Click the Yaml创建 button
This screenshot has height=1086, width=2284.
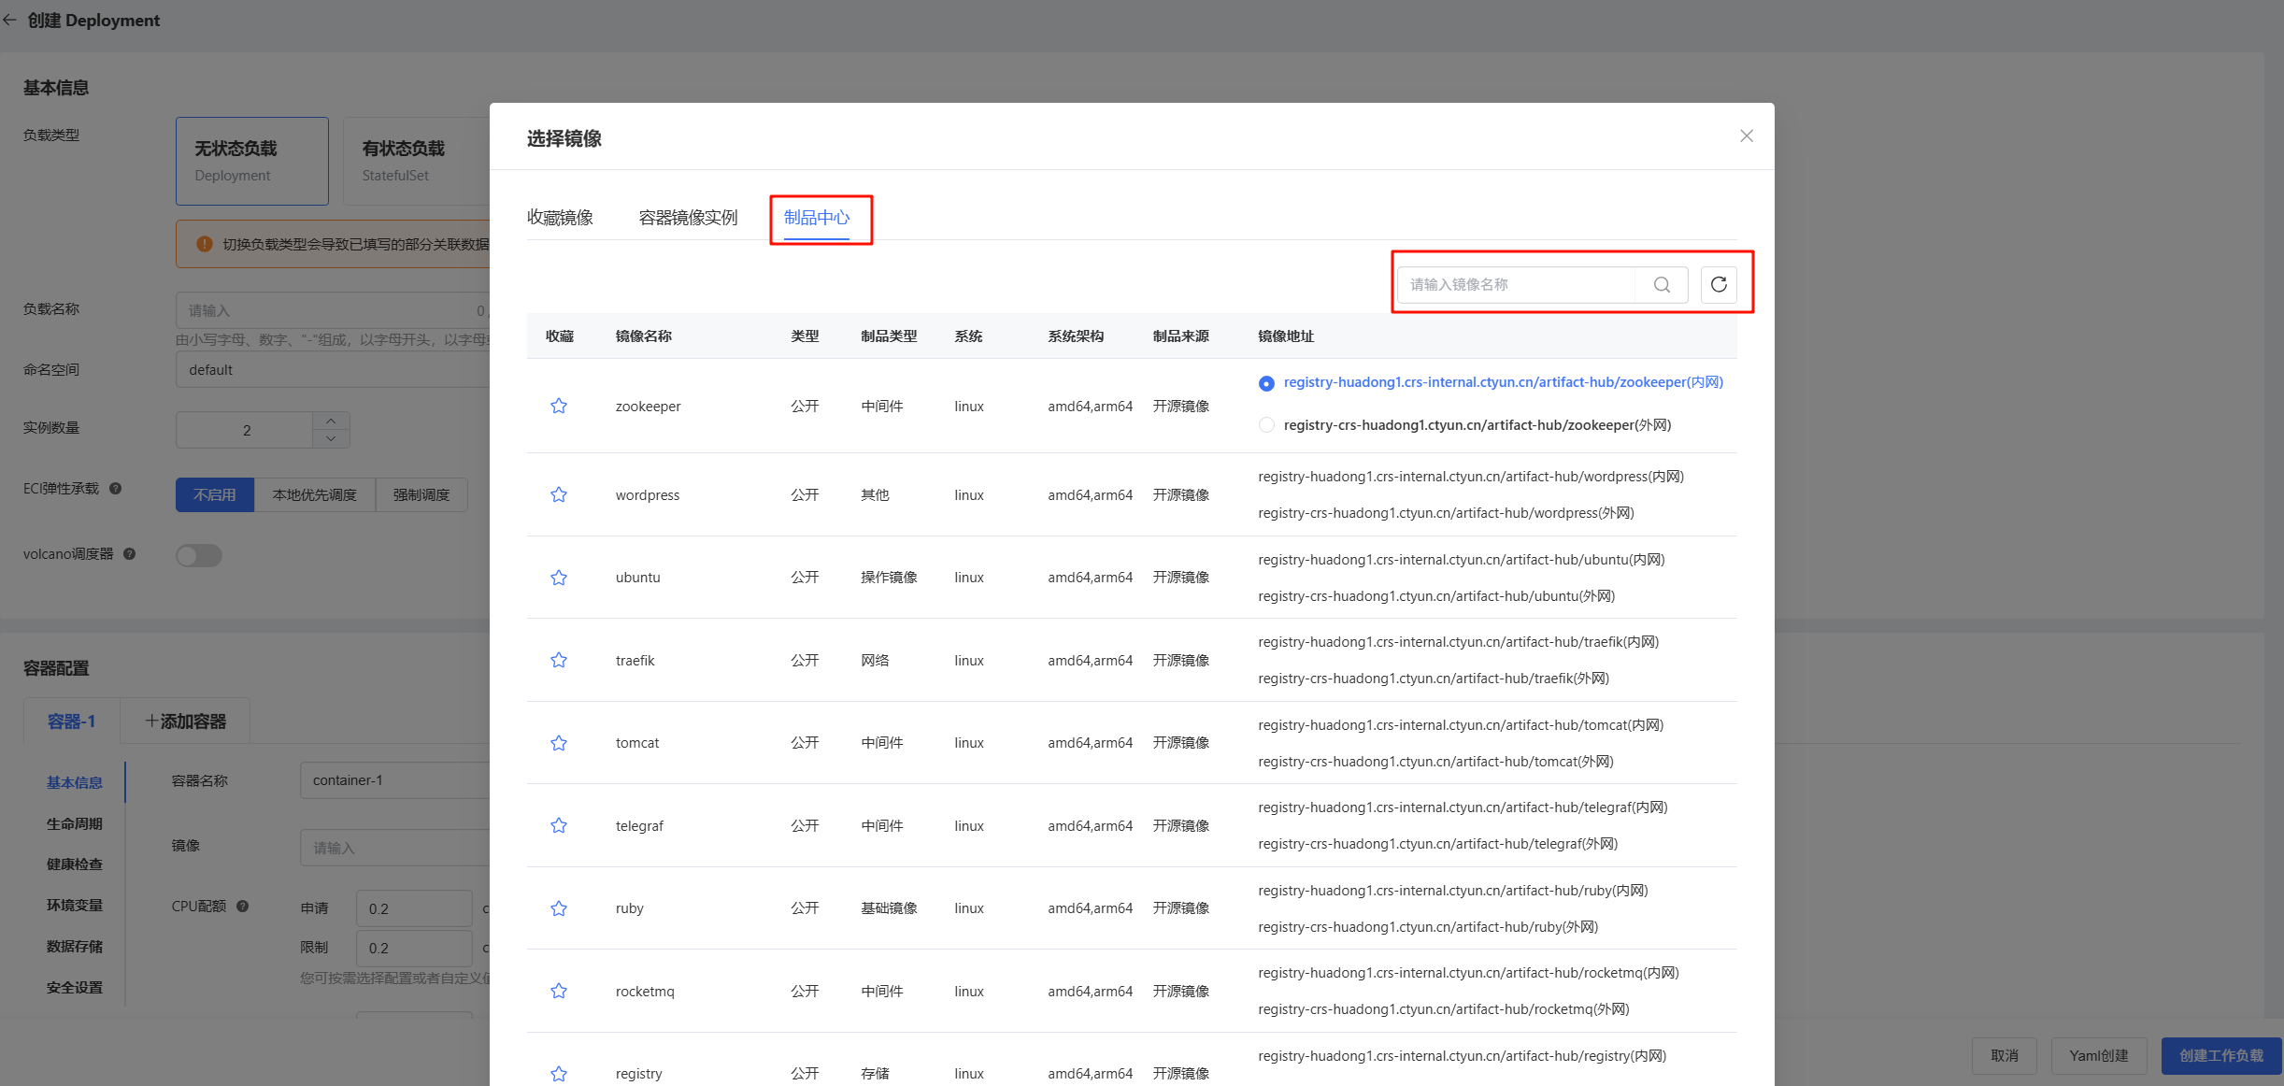2098,1055
